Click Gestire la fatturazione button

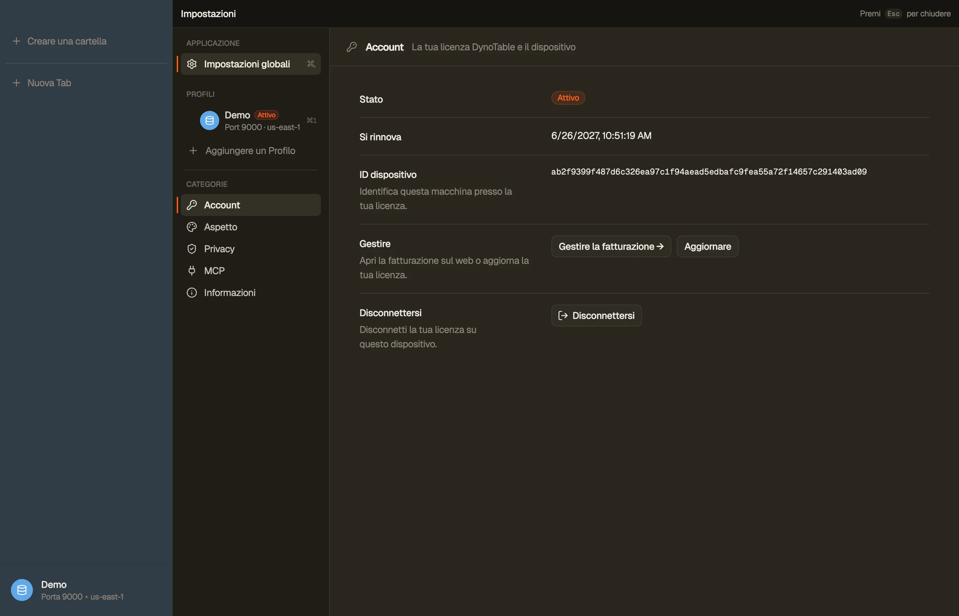[611, 246]
